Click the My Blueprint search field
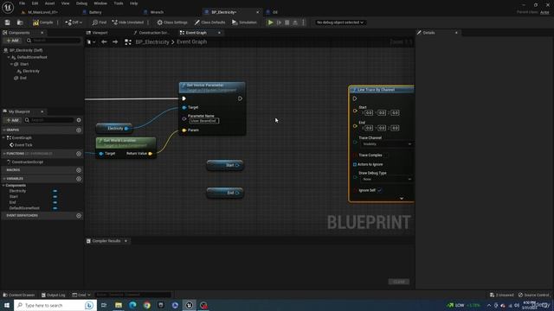This screenshot has height=311, width=554. (x=49, y=120)
